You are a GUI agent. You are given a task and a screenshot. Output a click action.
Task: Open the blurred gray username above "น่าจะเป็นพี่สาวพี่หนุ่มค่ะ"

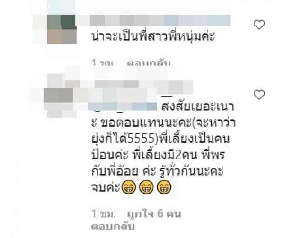pos(127,20)
